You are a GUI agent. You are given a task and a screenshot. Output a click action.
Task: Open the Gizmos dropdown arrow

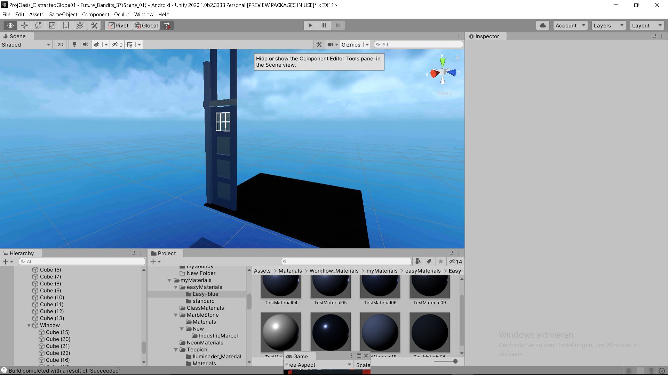367,44
